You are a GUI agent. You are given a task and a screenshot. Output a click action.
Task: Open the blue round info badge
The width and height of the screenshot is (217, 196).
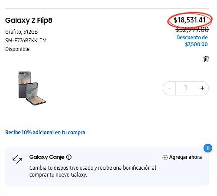[x=208, y=148]
